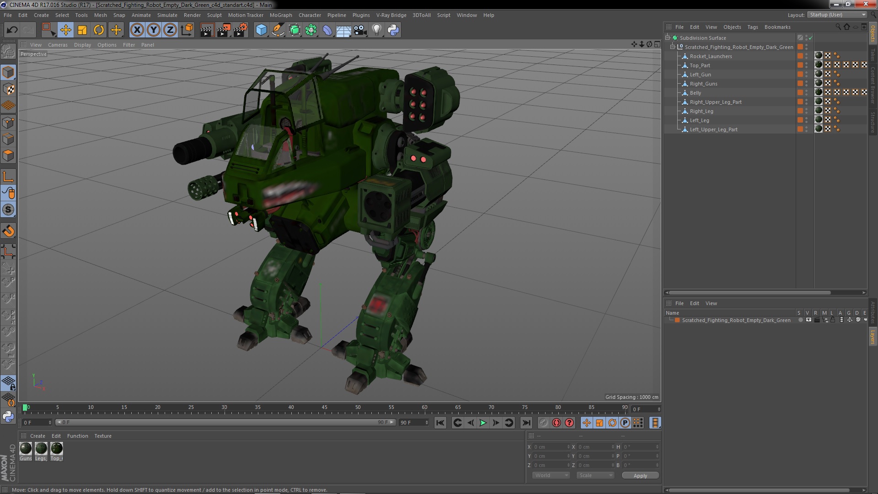Click the Top material swatch
The width and height of the screenshot is (878, 494).
(x=57, y=448)
